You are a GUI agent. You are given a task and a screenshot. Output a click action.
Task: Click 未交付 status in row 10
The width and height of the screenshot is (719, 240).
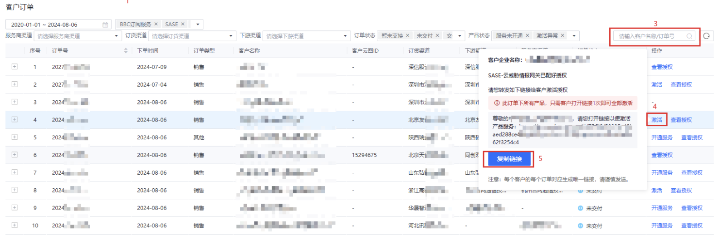tap(594, 225)
